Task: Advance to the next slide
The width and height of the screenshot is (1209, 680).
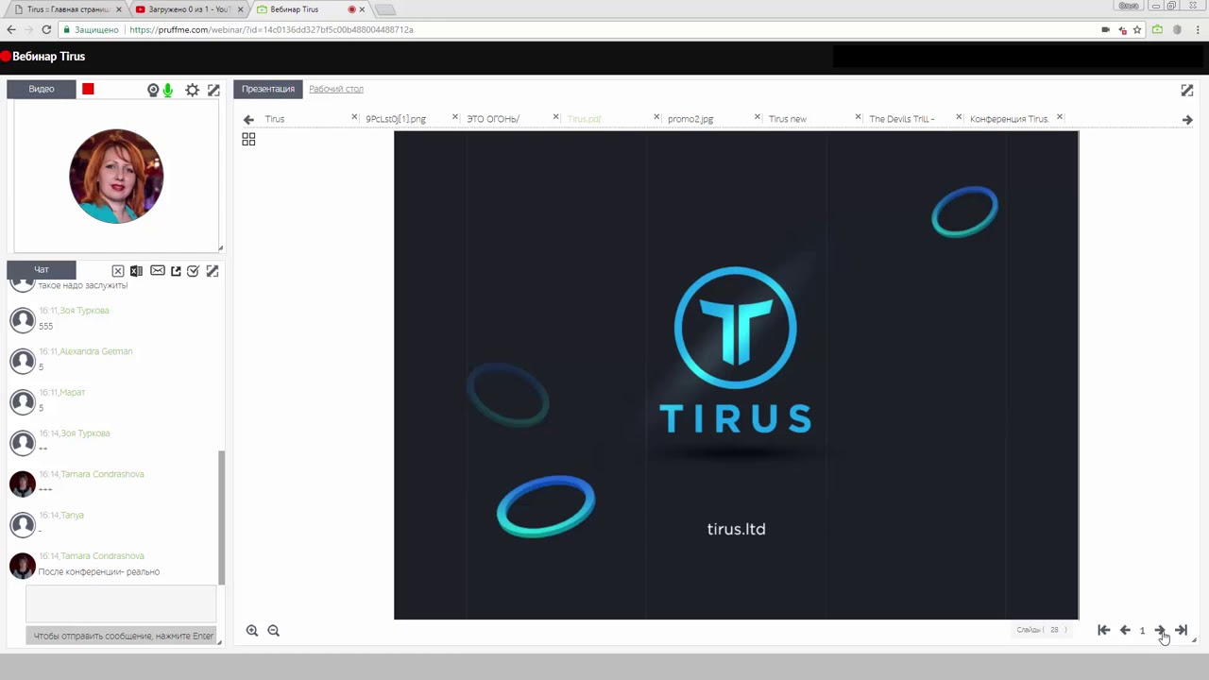Action: [x=1160, y=630]
